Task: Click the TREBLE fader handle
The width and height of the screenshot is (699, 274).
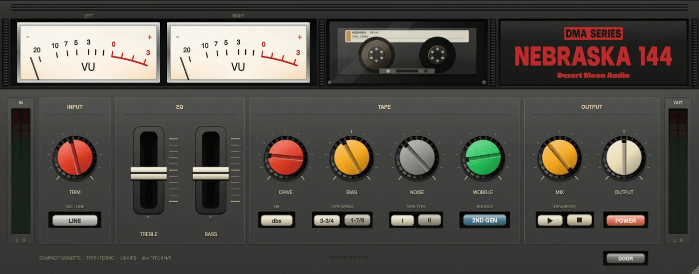Action: 149,173
